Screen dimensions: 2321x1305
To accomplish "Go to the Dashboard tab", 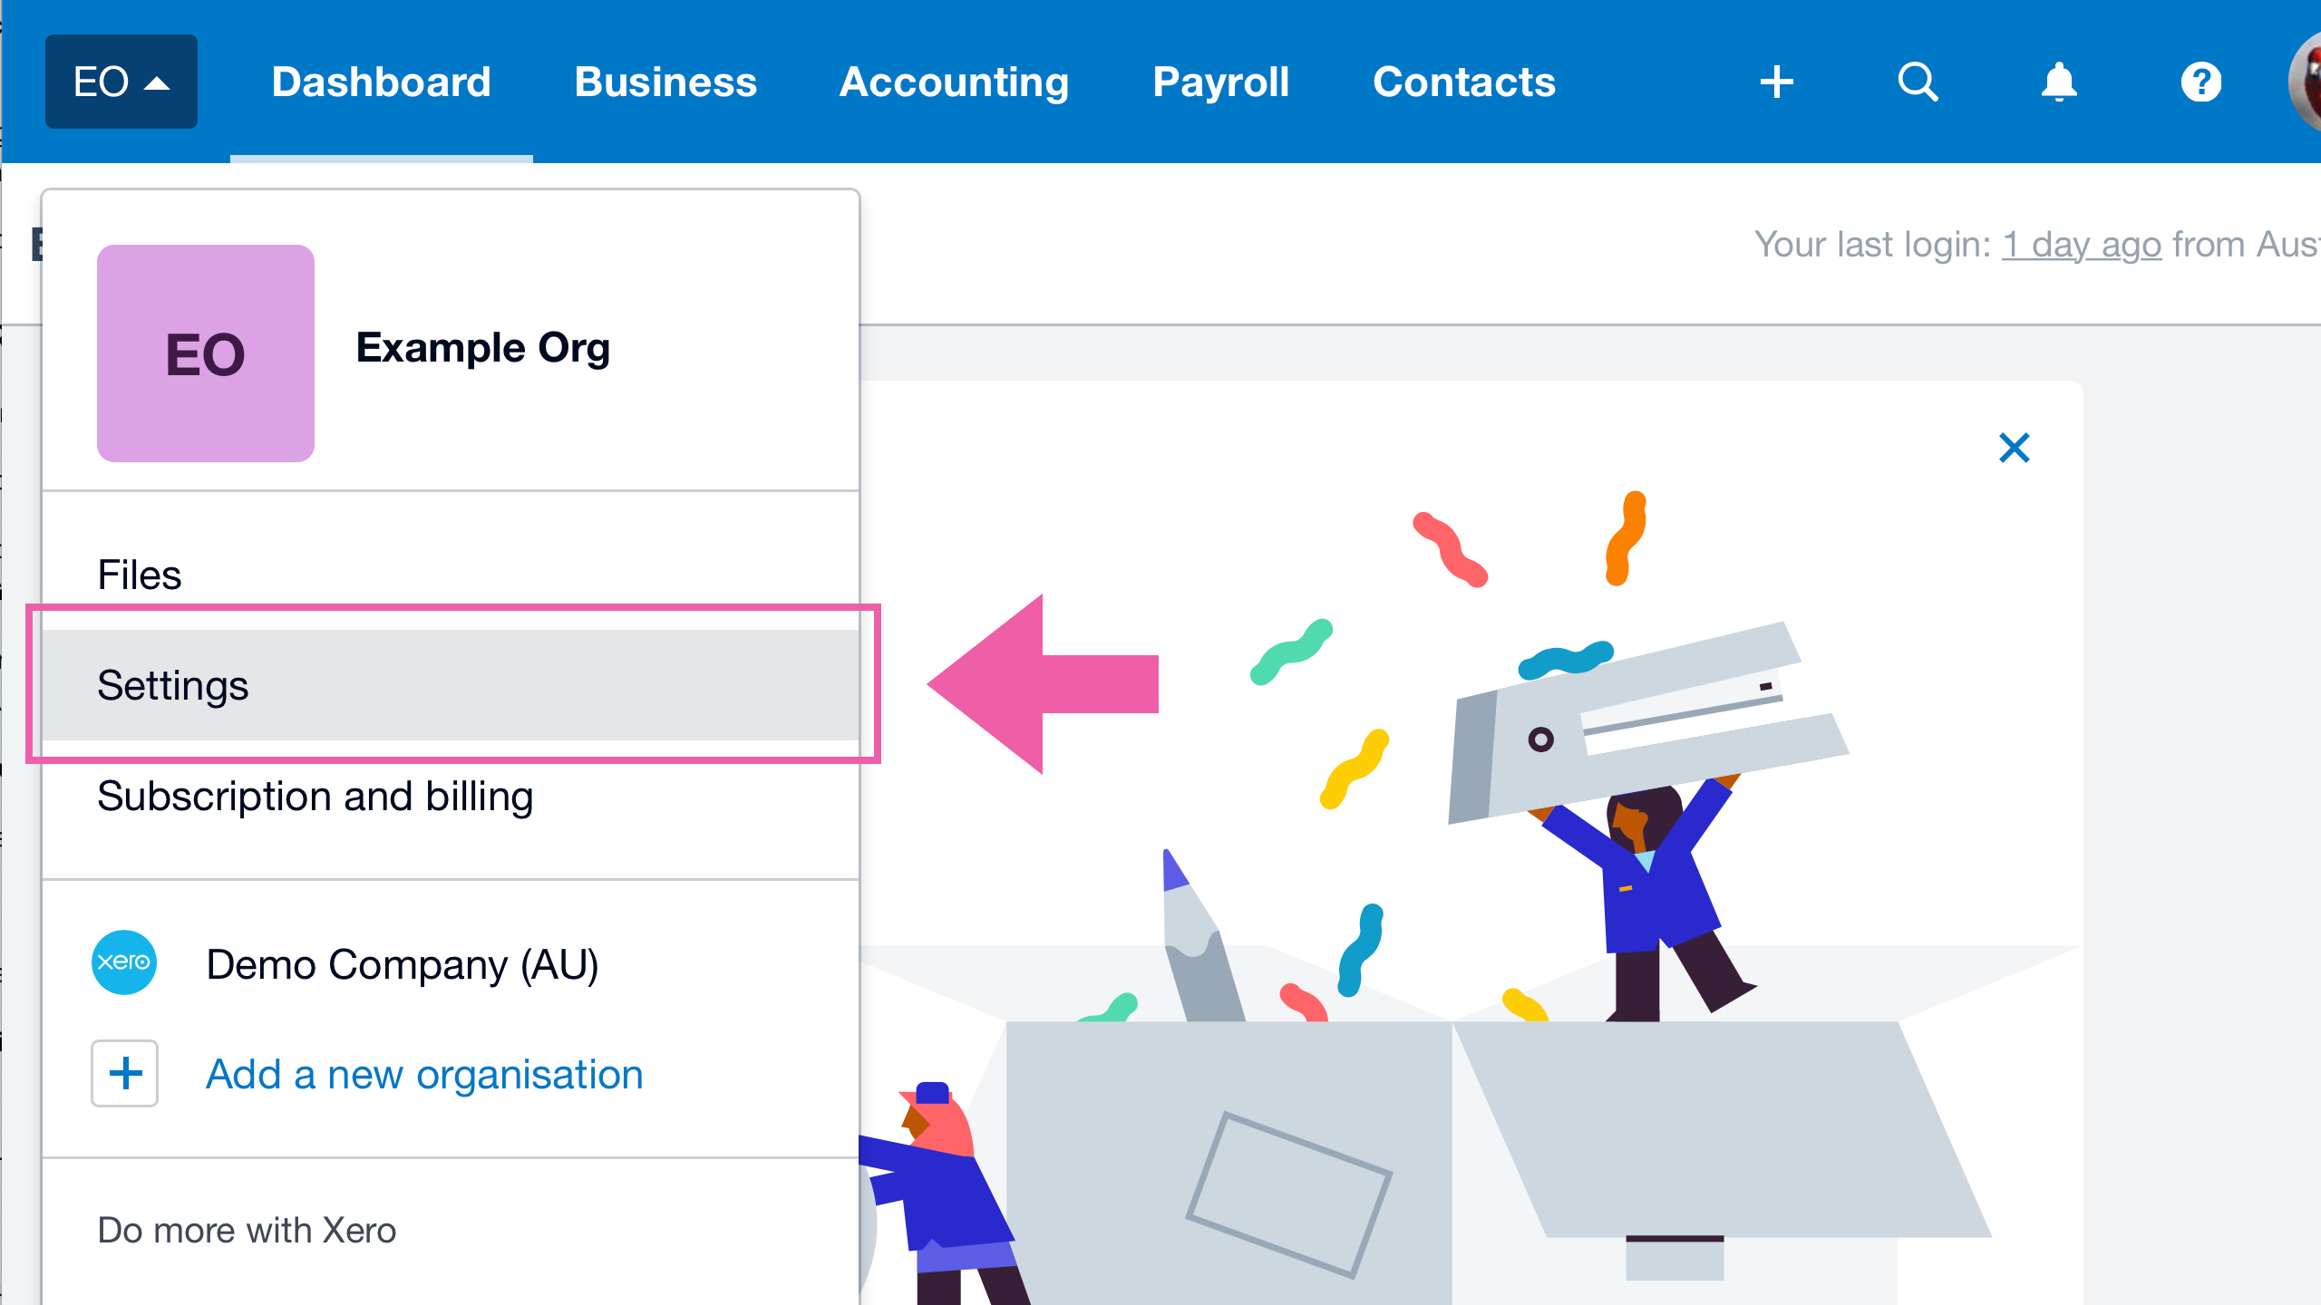I will (382, 82).
